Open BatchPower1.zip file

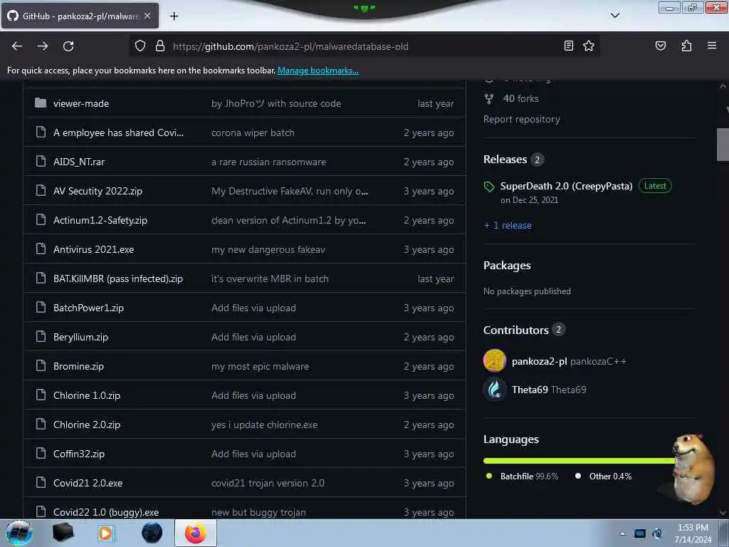pos(88,308)
